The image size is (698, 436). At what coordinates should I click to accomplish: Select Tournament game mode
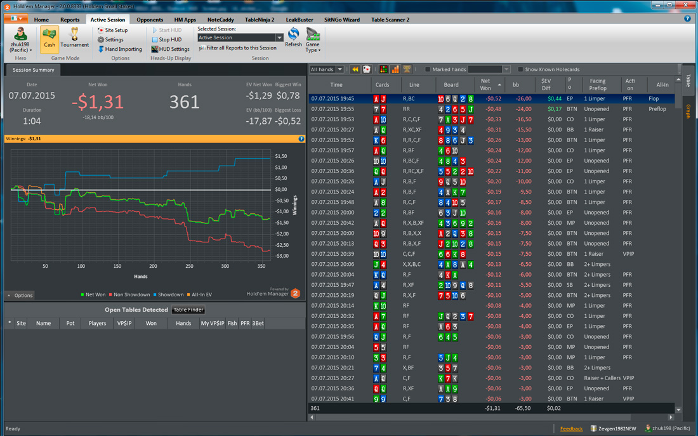coord(75,38)
